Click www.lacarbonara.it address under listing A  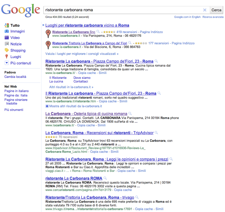[x=66, y=36]
